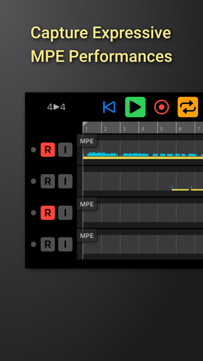203x361 pixels.
Task: Select the second yellow clip on track two
Action: [x=197, y=190]
